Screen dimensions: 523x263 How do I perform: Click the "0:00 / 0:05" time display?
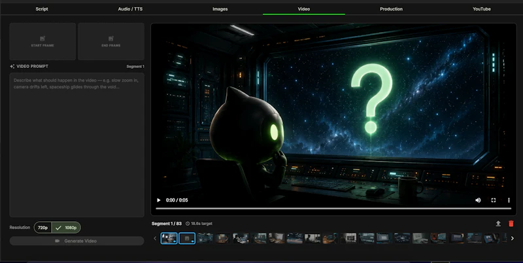(x=177, y=200)
